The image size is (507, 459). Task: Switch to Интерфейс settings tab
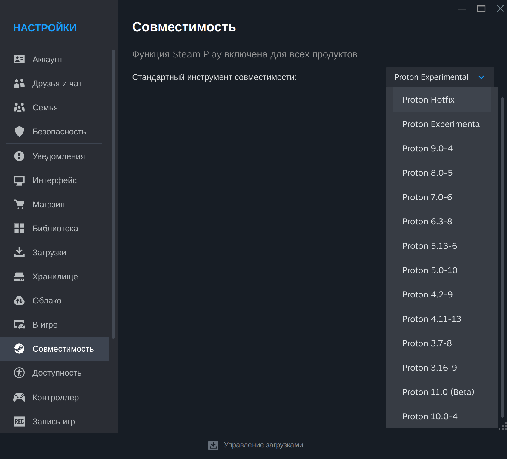pos(54,180)
